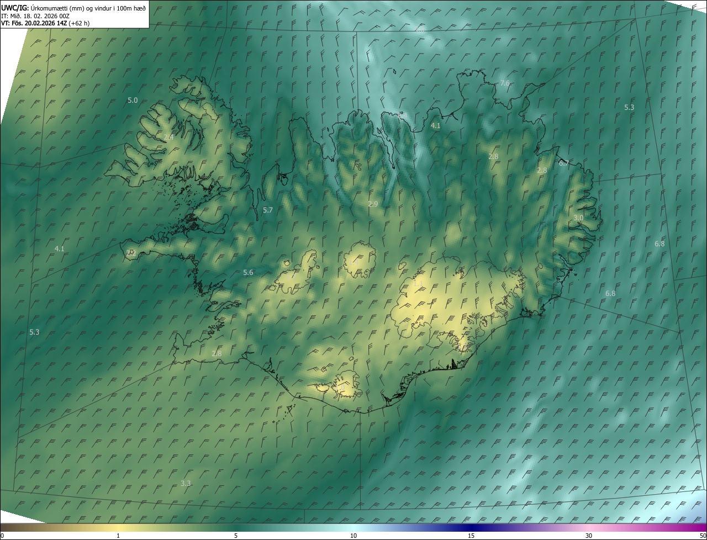Click the 'IT: Mið. 18. 02. 2026 00Z' line
This screenshot has height=540, width=707.
[x=35, y=16]
